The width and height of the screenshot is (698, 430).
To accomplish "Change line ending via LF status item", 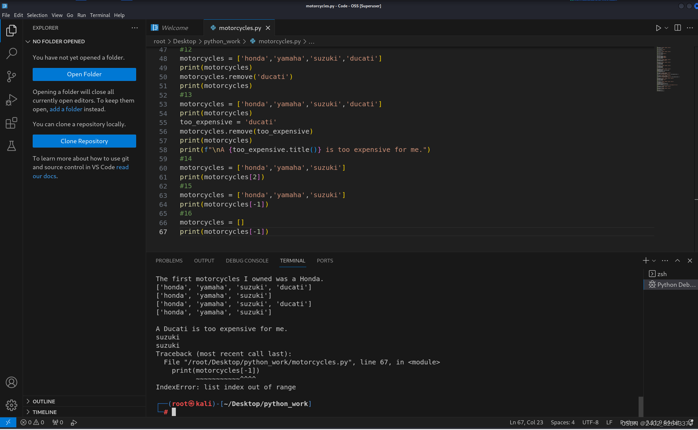I will tap(609, 422).
